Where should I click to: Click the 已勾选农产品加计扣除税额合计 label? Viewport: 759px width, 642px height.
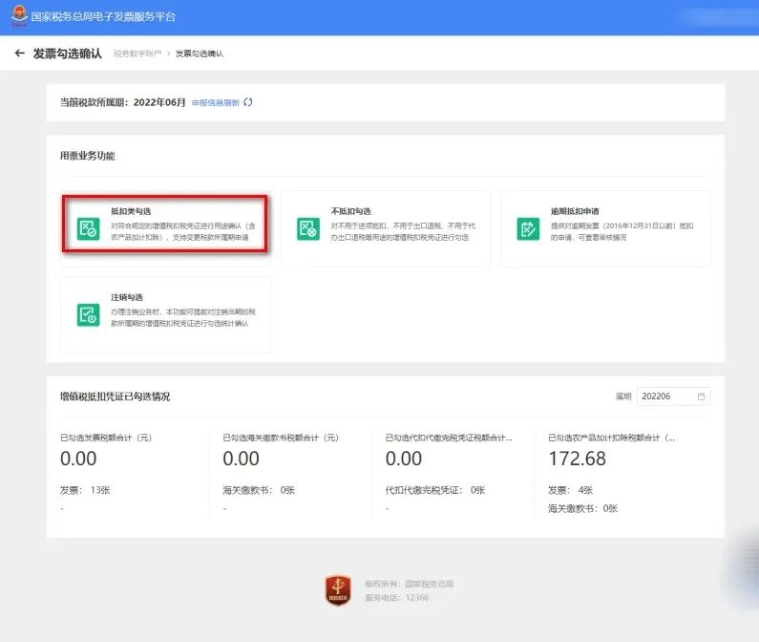tap(612, 438)
